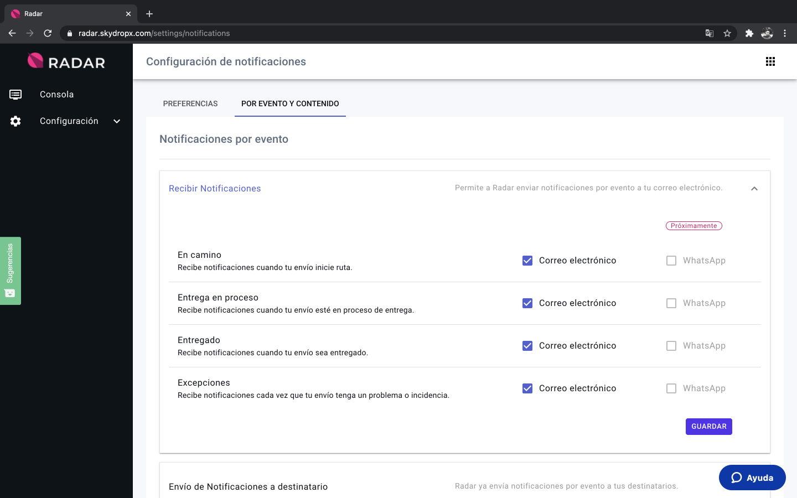Screen dimensions: 797x498
Task: Enable WhatsApp for Excepciones
Action: [671, 388]
